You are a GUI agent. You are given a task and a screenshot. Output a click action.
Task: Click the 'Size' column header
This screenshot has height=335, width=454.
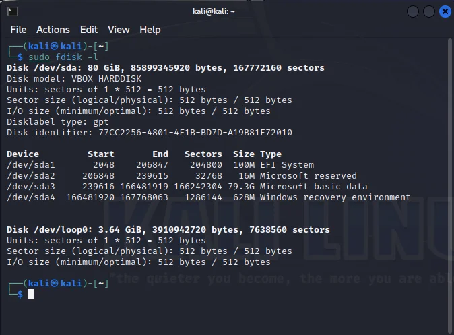pos(244,154)
